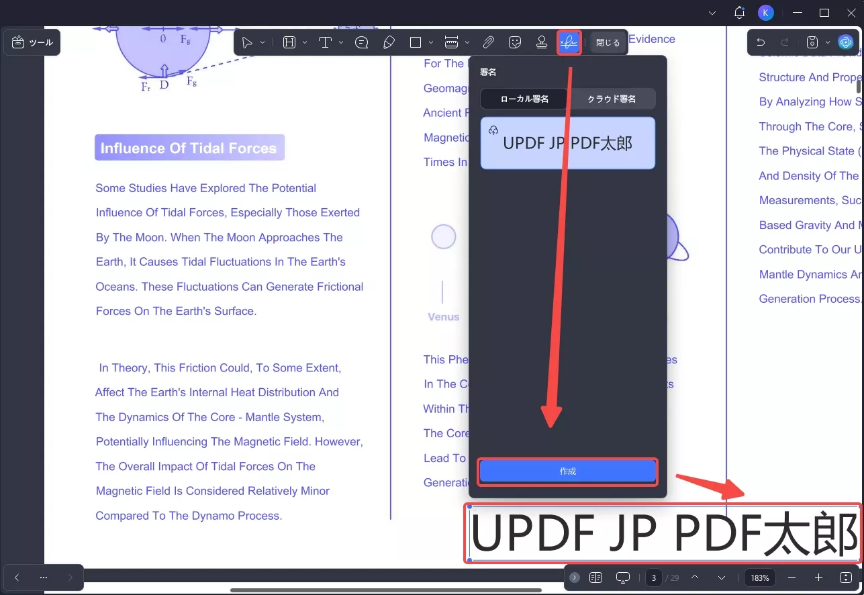This screenshot has height=595, width=864.
Task: Zoom in with the plus button
Action: pyautogui.click(x=818, y=578)
